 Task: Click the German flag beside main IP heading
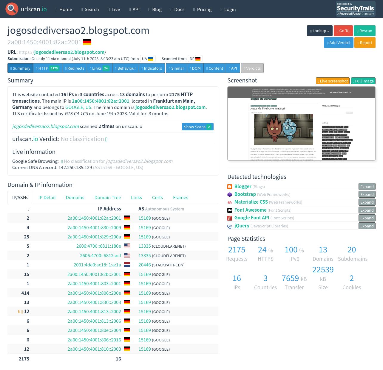pos(87,42)
